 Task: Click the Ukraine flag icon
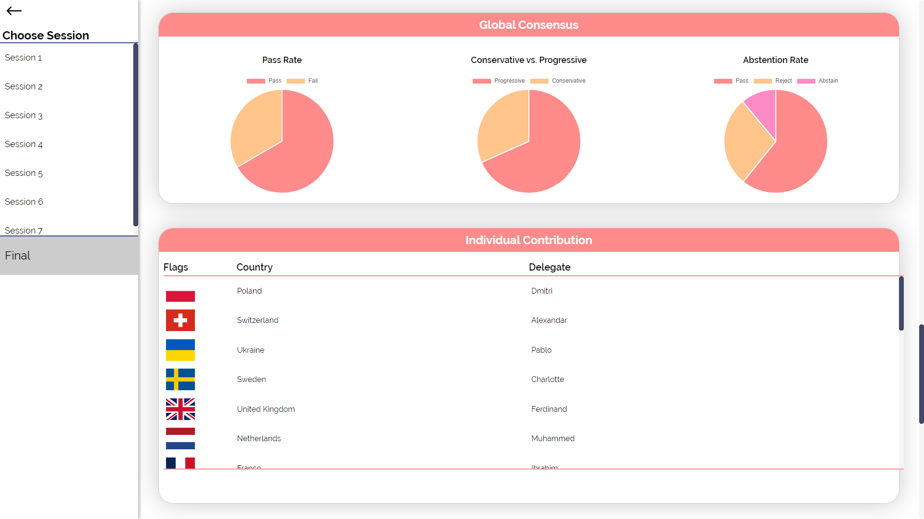180,350
